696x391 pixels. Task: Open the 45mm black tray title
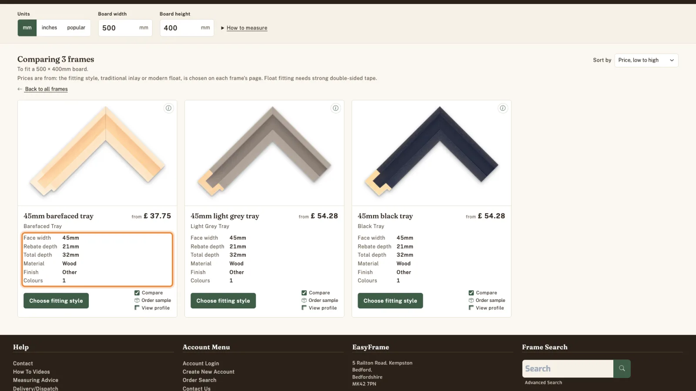tap(385, 216)
